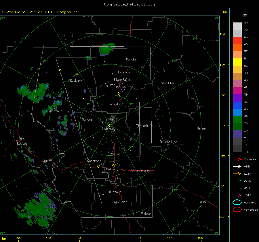
Task: Click the dBZ legend heading
Action: pos(244,15)
